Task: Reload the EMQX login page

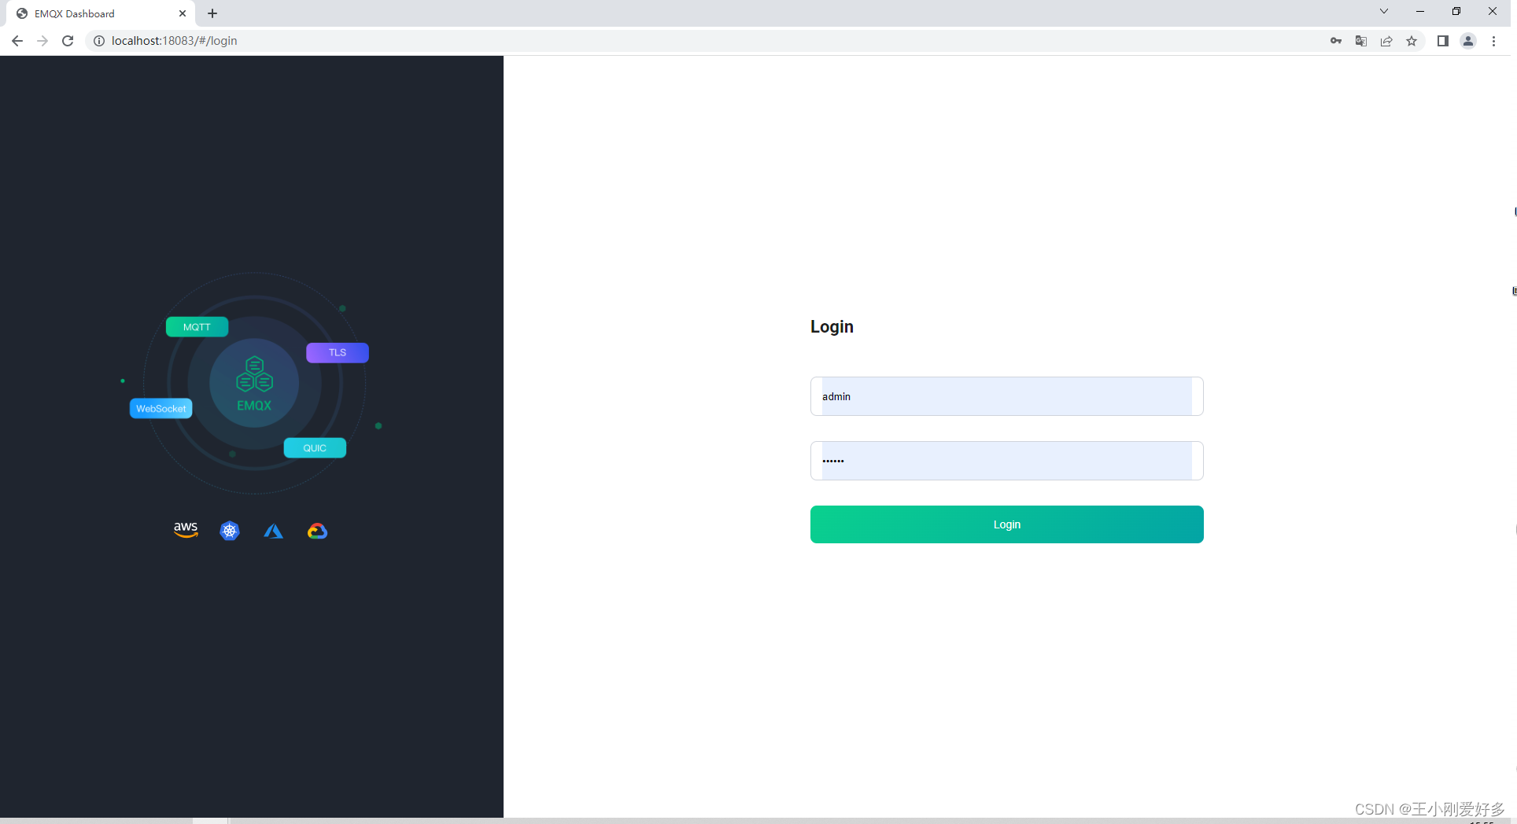Action: tap(68, 41)
